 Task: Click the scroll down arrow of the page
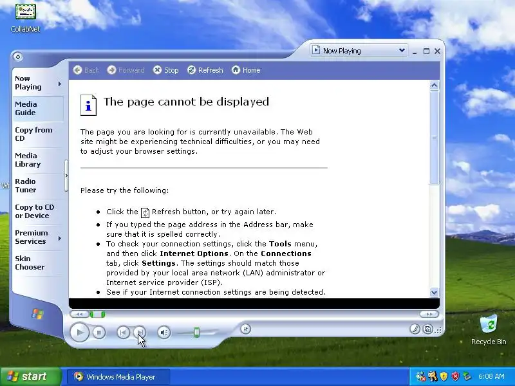point(434,292)
